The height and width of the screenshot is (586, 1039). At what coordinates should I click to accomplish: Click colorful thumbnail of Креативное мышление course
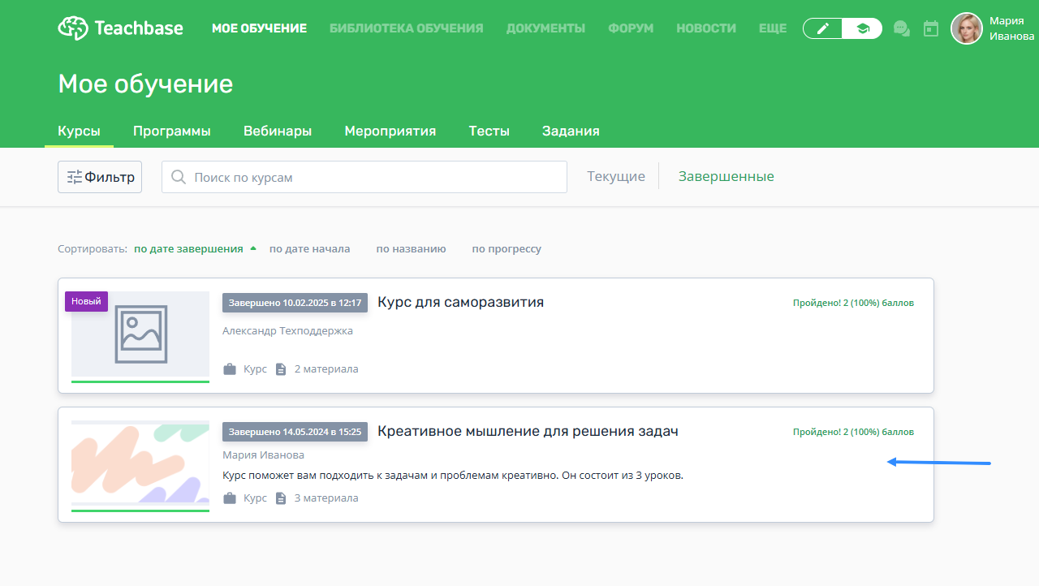(140, 463)
